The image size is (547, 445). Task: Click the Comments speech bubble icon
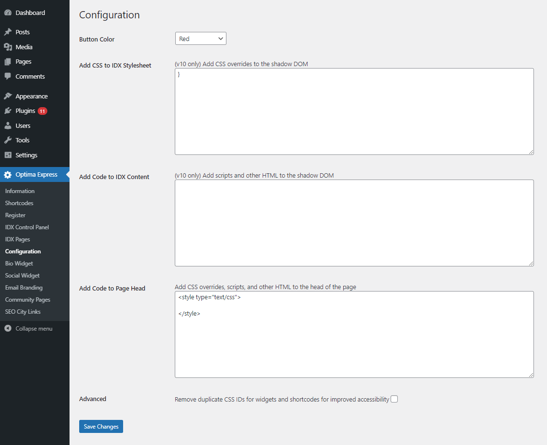(8, 76)
